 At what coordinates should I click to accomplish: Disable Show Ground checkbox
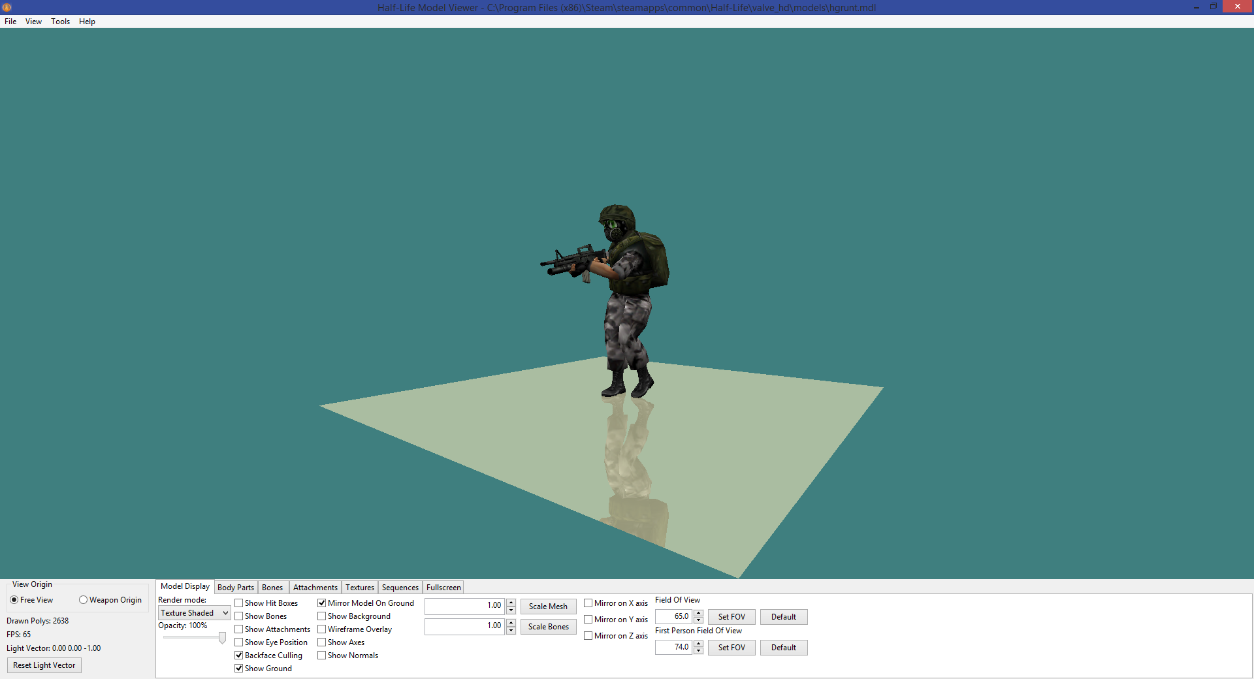(x=263, y=669)
